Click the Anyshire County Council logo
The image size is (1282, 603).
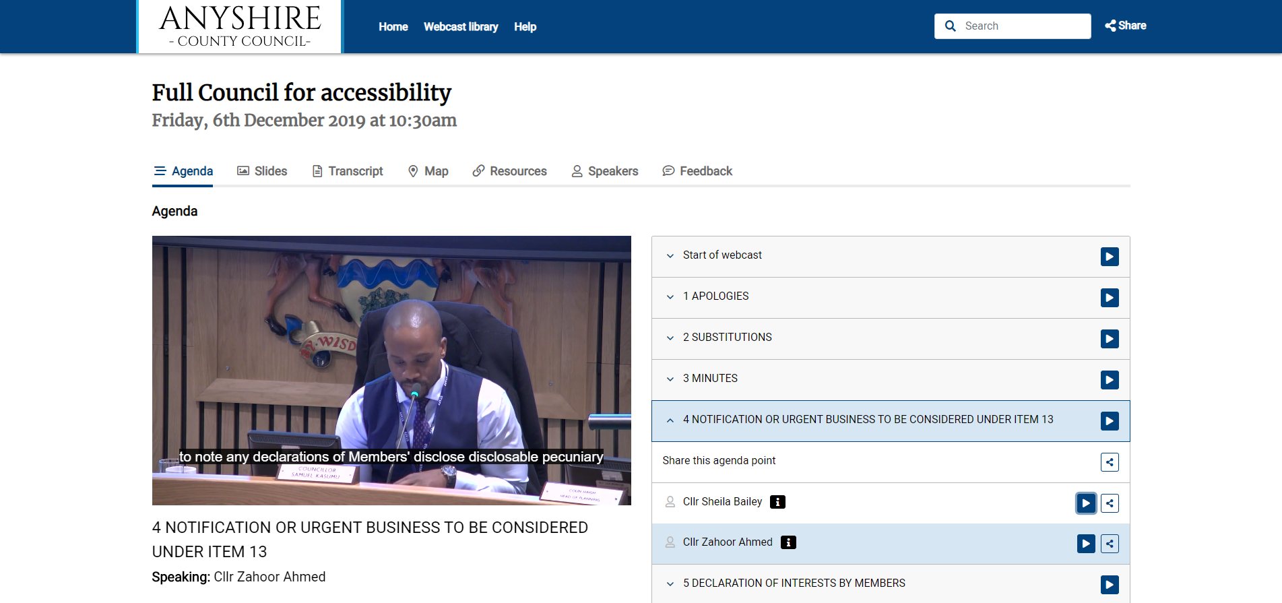[x=241, y=26]
